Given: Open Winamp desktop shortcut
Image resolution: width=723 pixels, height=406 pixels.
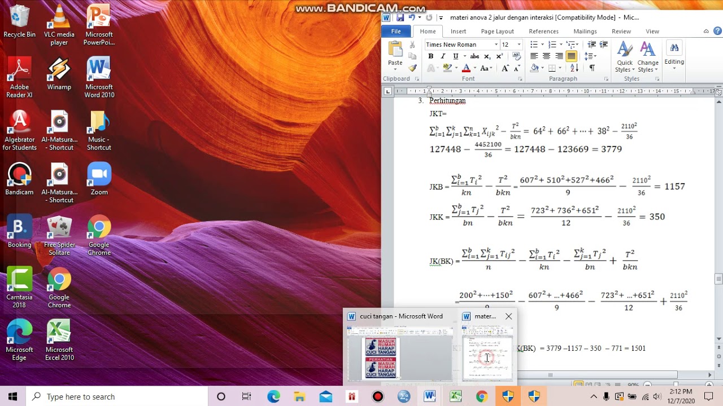Looking at the screenshot, I should click(59, 74).
